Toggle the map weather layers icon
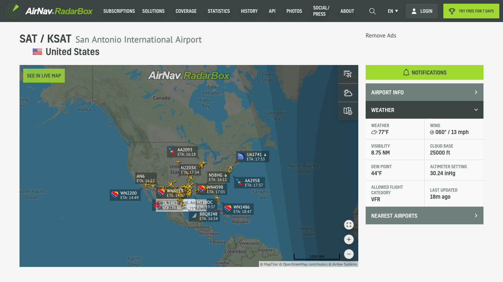 [348, 93]
